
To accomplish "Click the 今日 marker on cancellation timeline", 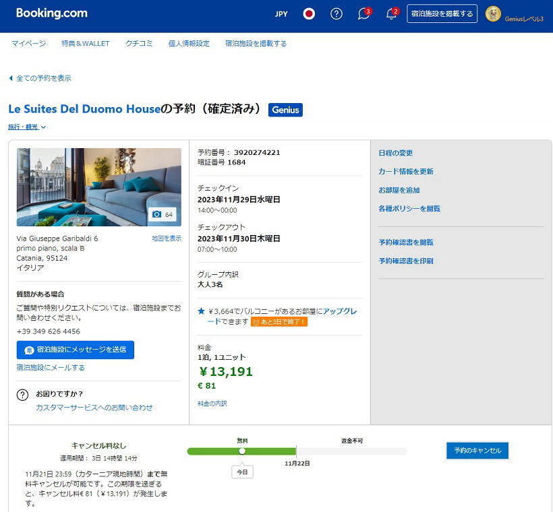I will (x=242, y=472).
